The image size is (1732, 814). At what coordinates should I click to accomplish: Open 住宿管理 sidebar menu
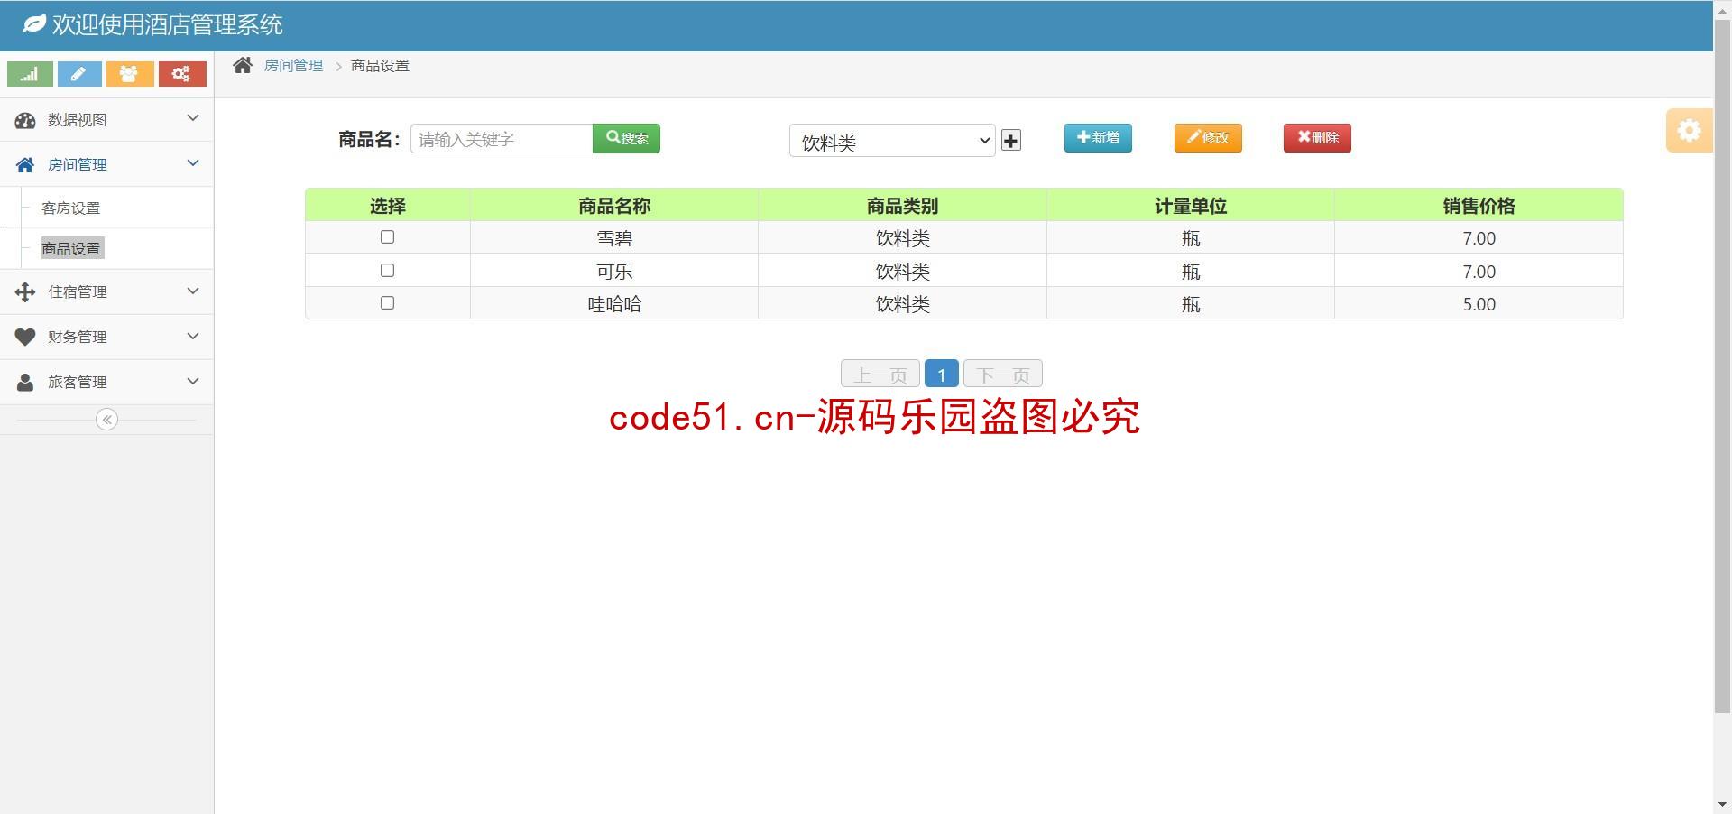coord(106,291)
